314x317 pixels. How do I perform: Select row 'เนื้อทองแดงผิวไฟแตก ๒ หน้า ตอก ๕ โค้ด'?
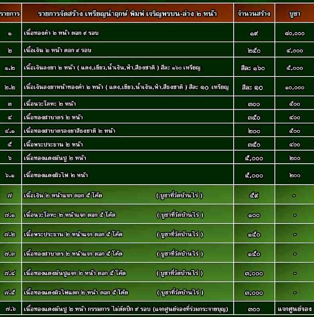click(157, 292)
